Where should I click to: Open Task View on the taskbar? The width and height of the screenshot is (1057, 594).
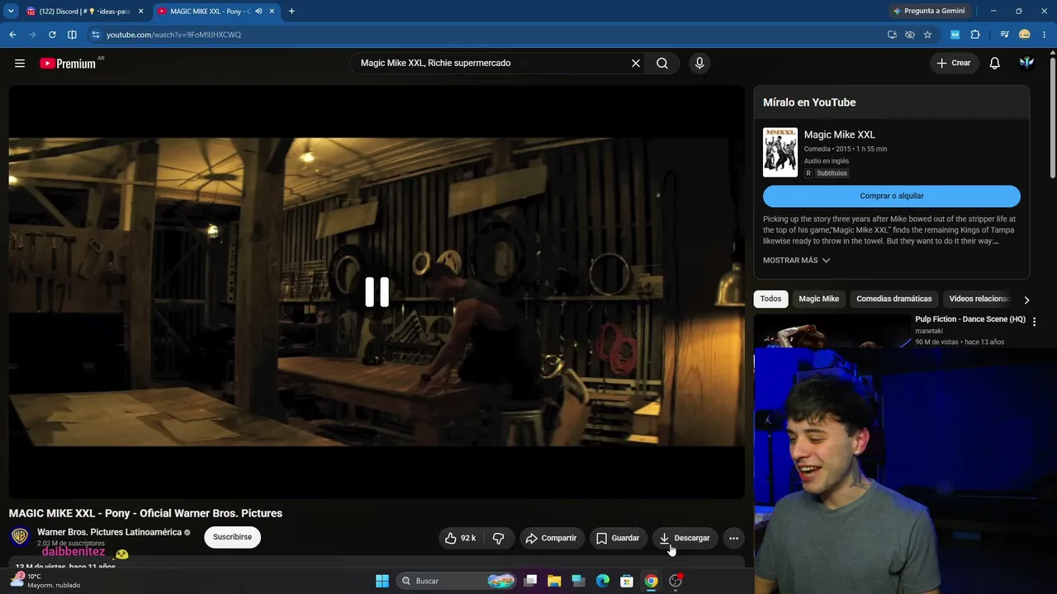tap(531, 581)
